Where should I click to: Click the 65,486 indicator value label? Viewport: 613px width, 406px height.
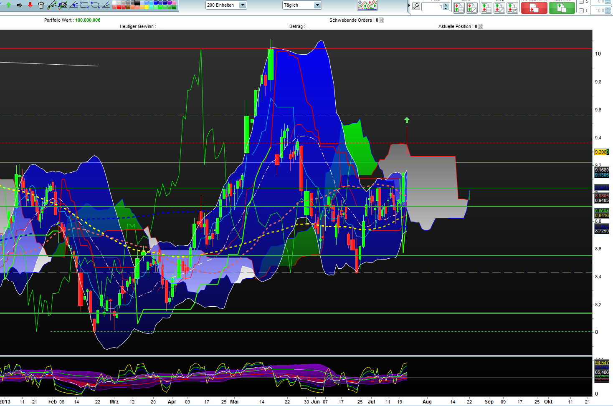(x=602, y=372)
